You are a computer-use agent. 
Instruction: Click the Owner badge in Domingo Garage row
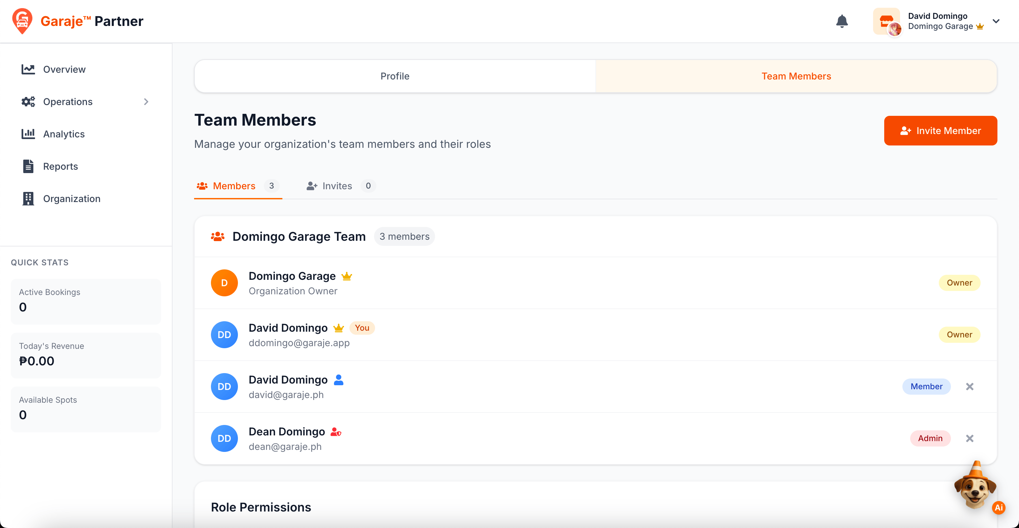pos(959,283)
